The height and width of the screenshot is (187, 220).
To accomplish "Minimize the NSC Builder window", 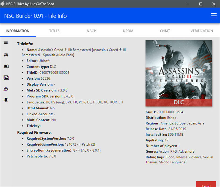I will (188, 4).
